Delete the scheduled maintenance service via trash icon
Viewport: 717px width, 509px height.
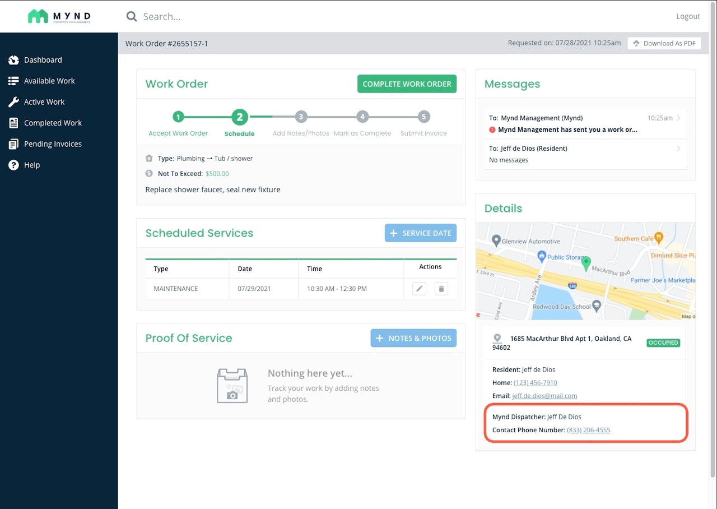tap(441, 289)
